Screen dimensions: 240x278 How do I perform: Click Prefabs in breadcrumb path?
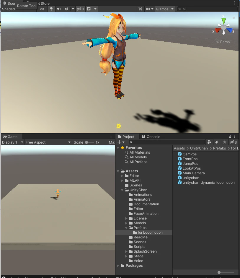[x=219, y=148]
